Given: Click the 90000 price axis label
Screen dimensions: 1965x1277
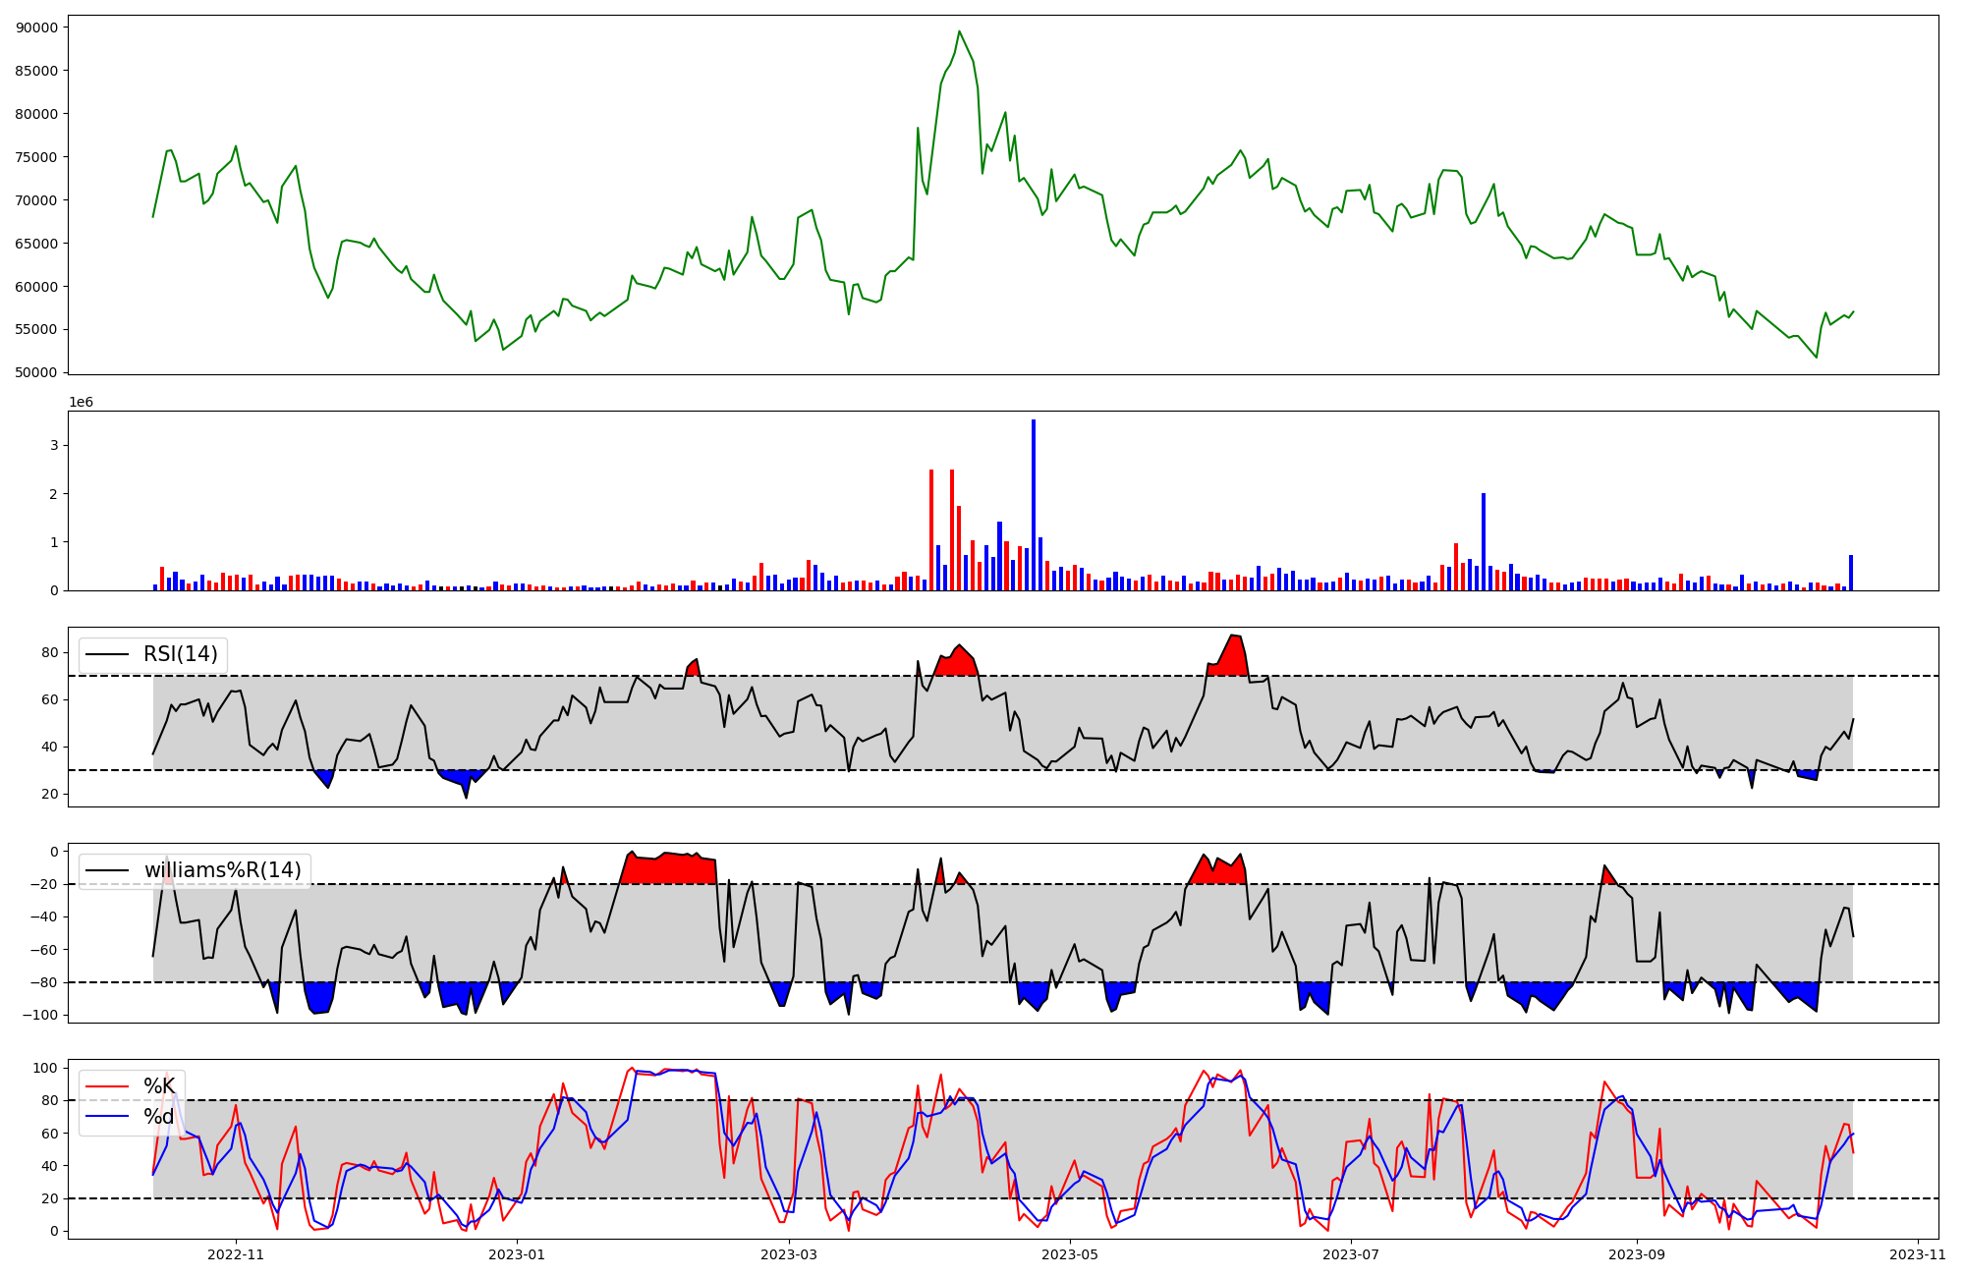Looking at the screenshot, I should tap(37, 28).
